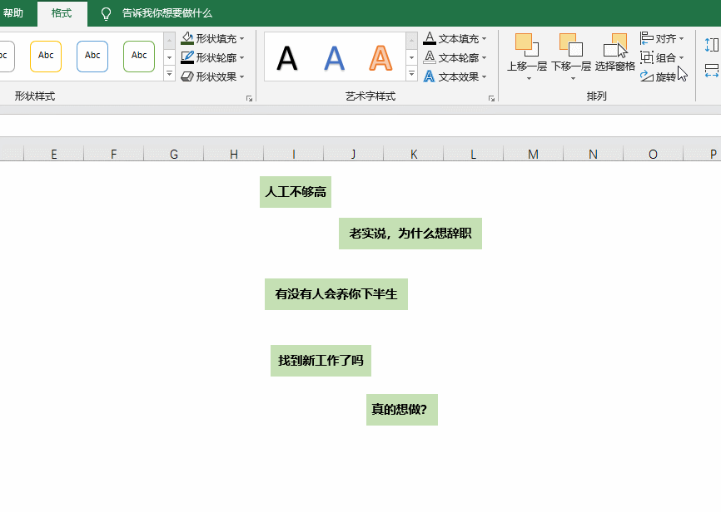The height and width of the screenshot is (512, 721).
Task: Open the 选择窗格 selection pane
Action: pos(615,45)
